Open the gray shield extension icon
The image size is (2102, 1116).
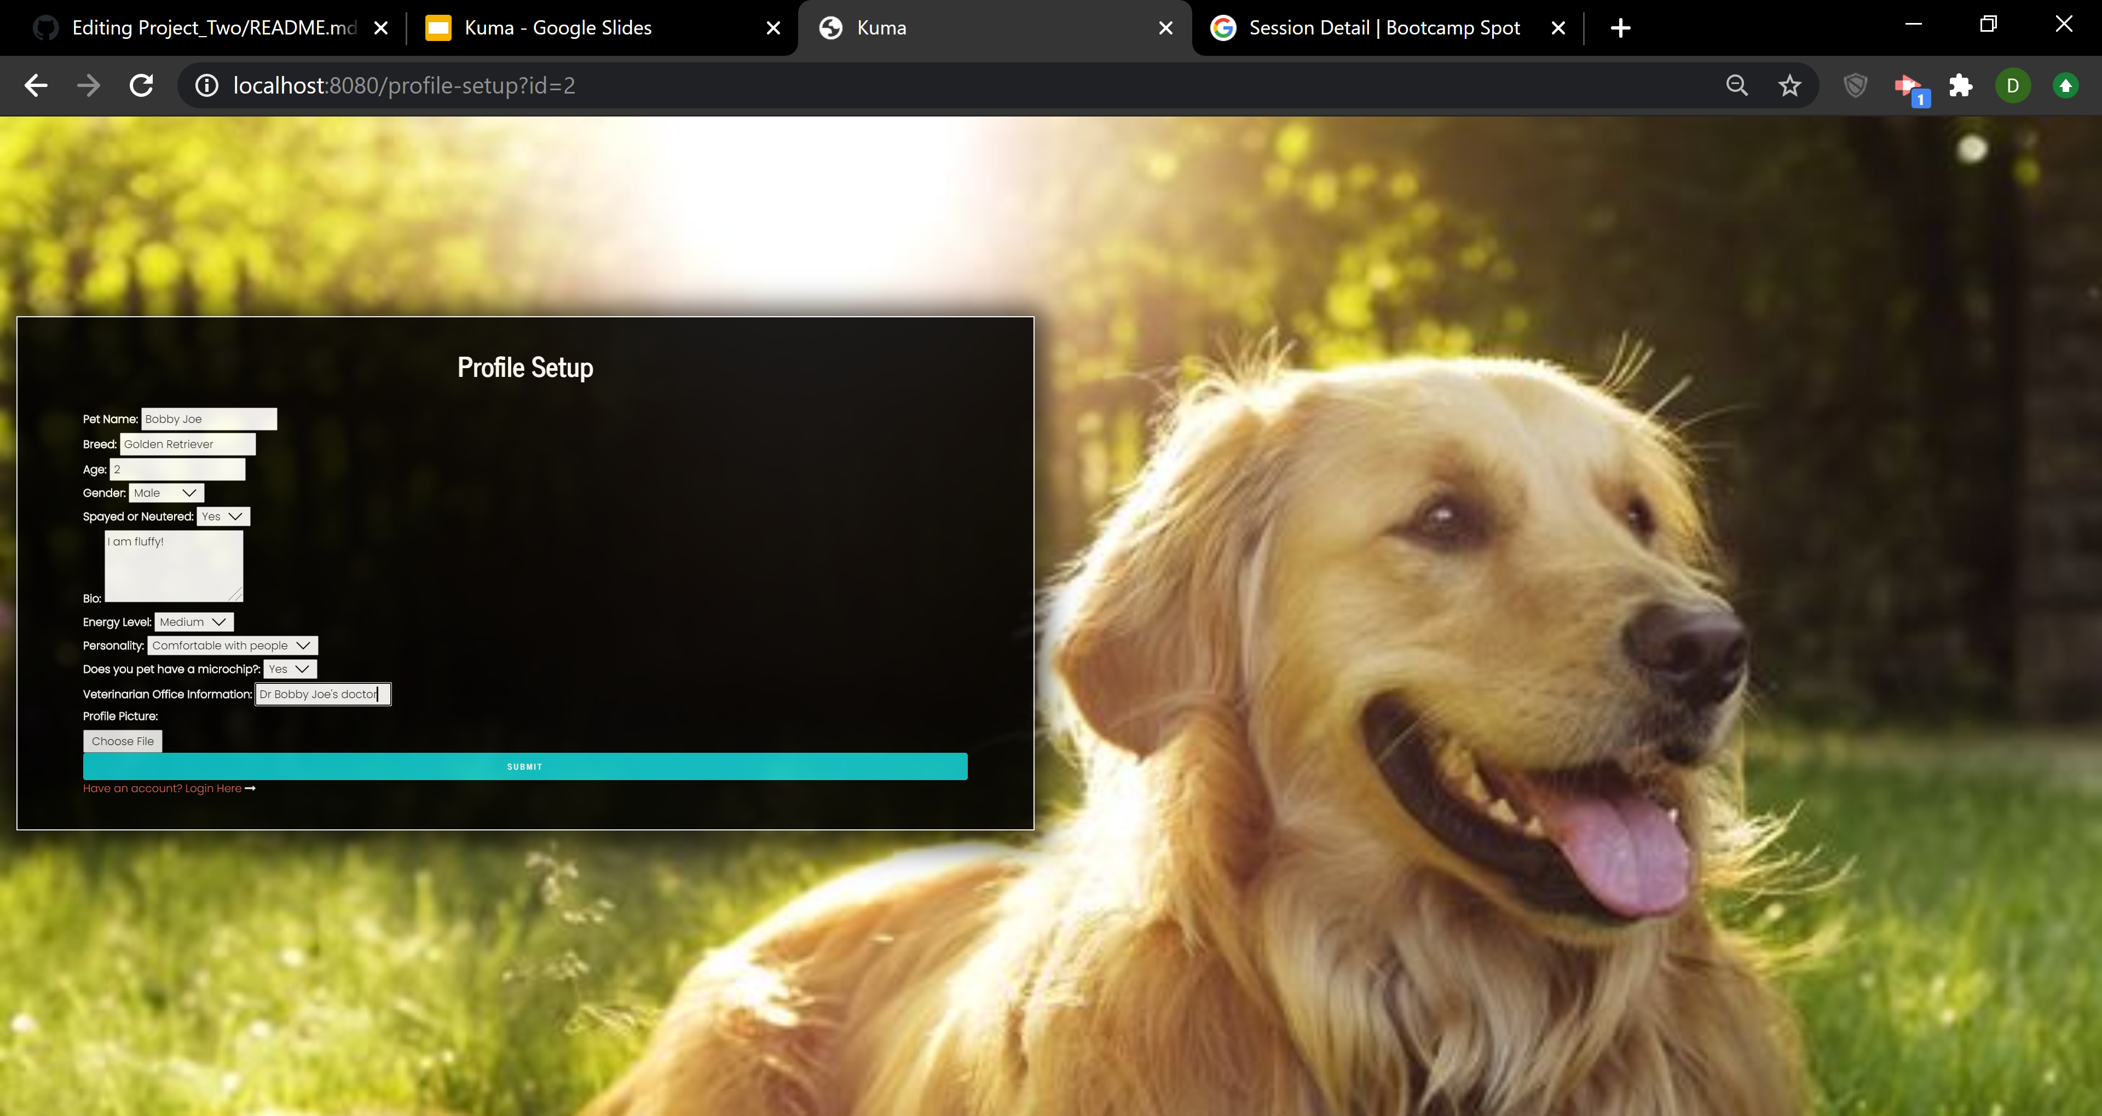point(1856,86)
